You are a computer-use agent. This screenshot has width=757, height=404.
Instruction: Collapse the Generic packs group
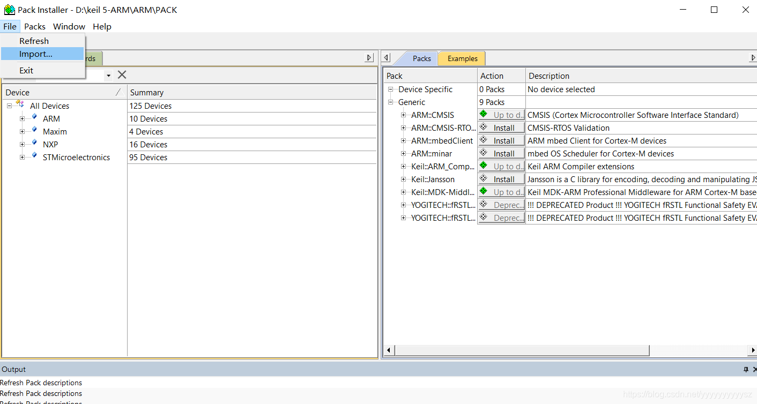pos(391,102)
